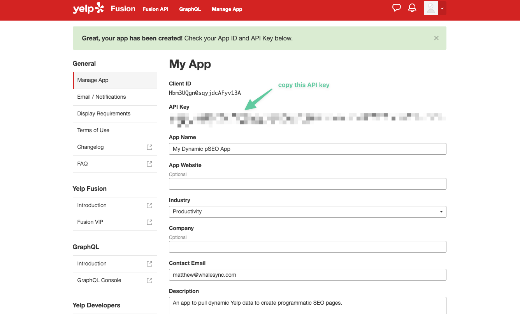Open the FAQ link
Screen dimensions: 520x314
click(x=83, y=164)
